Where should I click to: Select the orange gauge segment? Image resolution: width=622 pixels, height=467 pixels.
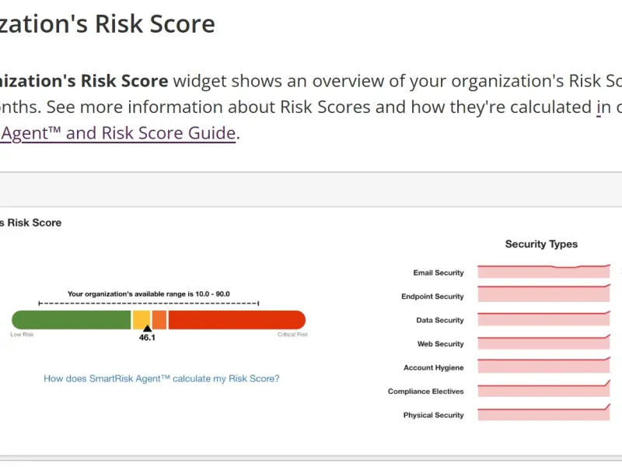pos(159,319)
